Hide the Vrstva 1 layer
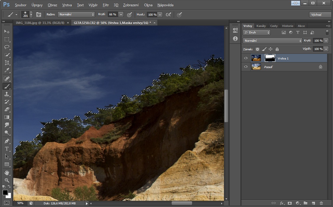333x207 pixels. tap(246, 58)
